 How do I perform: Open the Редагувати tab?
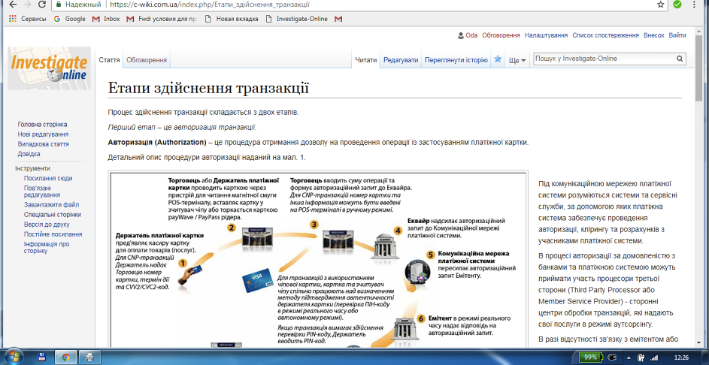[x=401, y=59]
